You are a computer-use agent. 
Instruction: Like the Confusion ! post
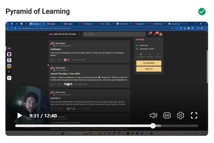click(x=52, y=60)
